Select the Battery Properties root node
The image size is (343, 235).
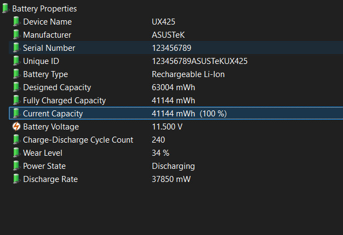tap(44, 9)
